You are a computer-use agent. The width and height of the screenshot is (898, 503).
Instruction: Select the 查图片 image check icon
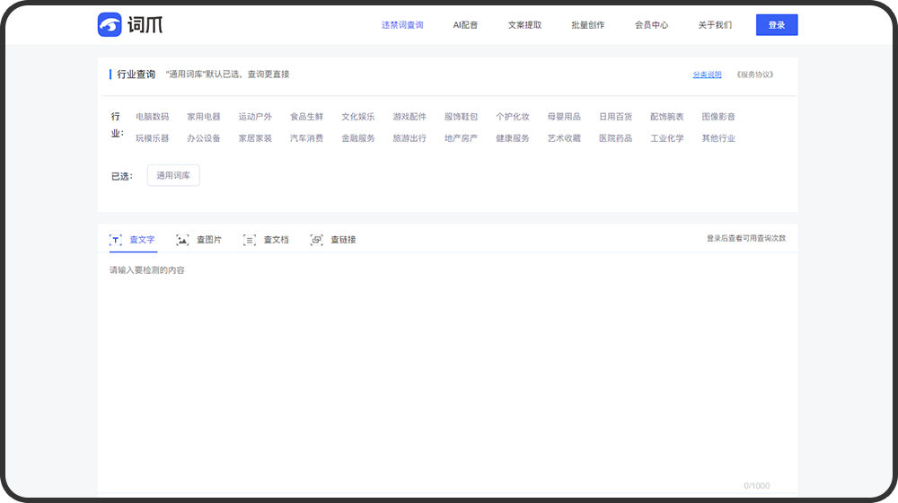(x=182, y=240)
